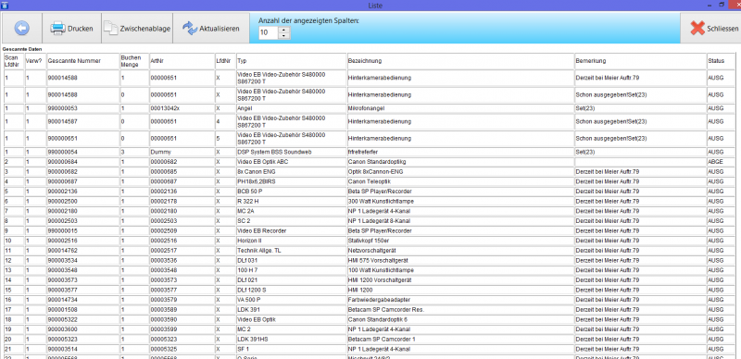Select the Scan LfdNr column header
Screen dimensions: 741x359
click(x=14, y=61)
